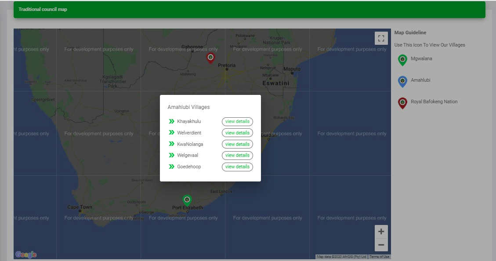The image size is (496, 261).
Task: Open view details for Welgevaal
Action: click(x=237, y=155)
